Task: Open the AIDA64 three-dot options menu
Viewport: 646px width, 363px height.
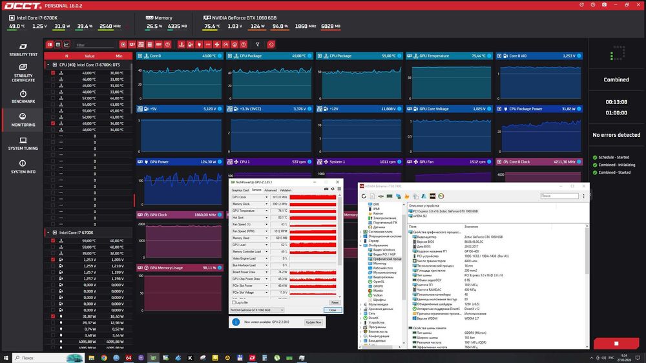Action: pos(583,196)
